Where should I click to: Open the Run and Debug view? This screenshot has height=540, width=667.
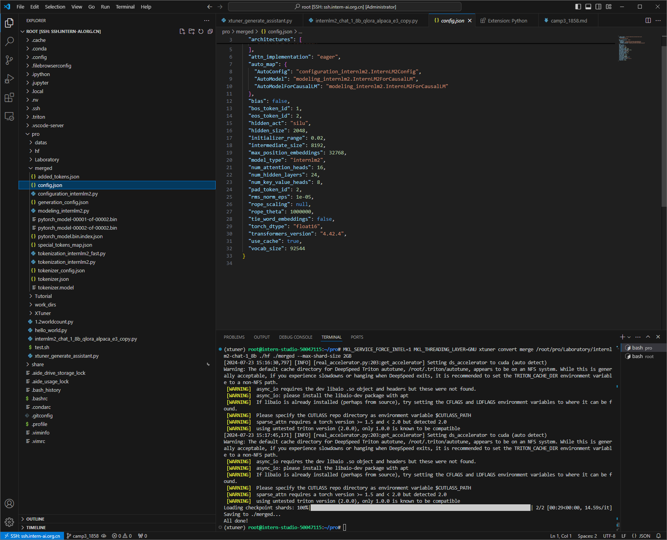tap(9, 79)
